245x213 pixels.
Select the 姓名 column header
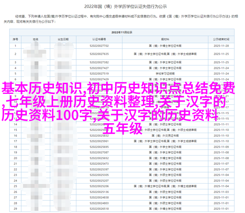tap(35, 39)
